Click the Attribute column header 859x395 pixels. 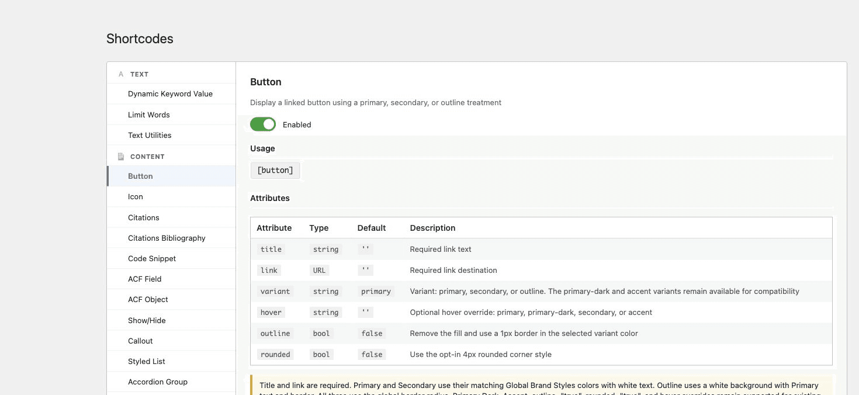(x=274, y=228)
